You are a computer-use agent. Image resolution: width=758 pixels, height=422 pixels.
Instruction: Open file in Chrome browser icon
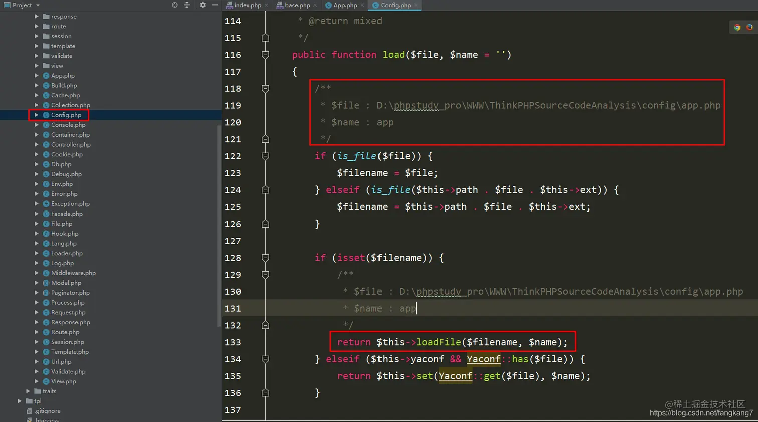(x=737, y=27)
